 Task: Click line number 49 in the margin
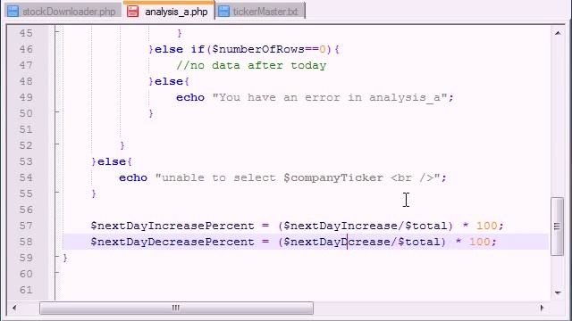[26, 97]
